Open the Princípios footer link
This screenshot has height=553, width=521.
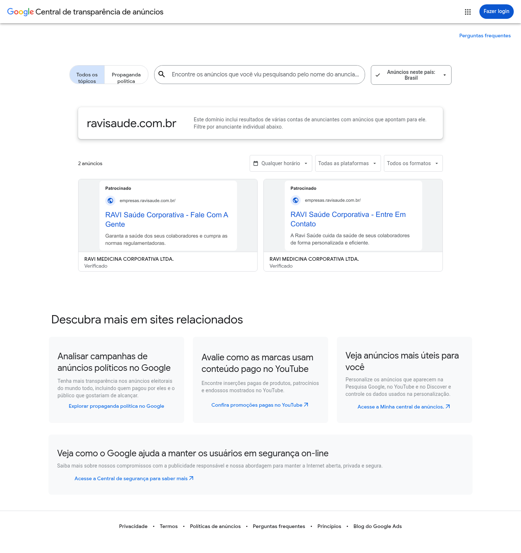[329, 526]
